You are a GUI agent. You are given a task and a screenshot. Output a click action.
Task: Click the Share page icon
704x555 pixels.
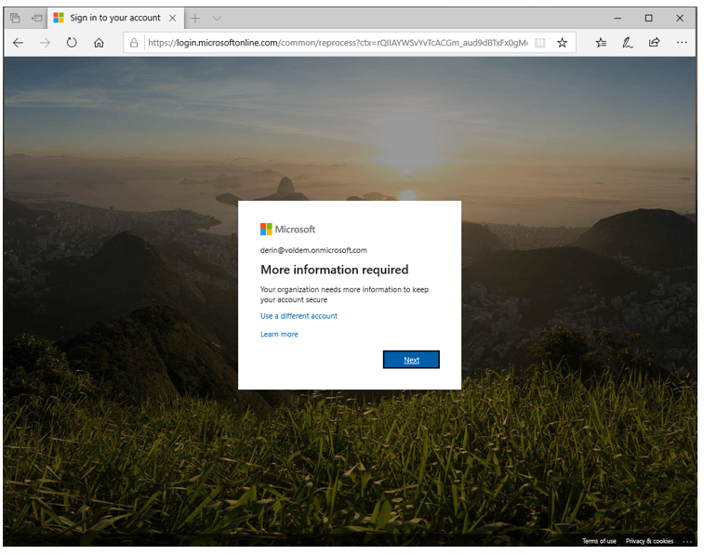point(655,43)
